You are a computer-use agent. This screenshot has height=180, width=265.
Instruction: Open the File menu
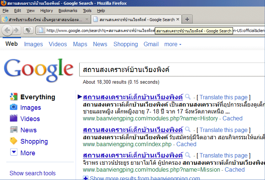[x=5, y=11]
